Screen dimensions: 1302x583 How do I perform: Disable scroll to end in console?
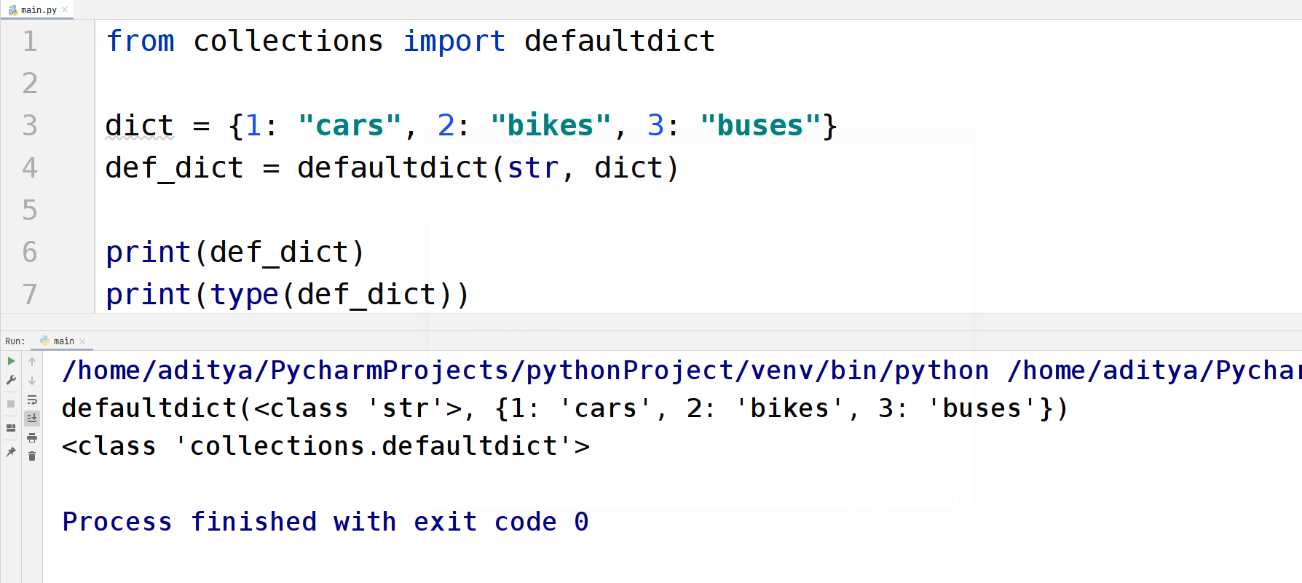click(x=32, y=418)
